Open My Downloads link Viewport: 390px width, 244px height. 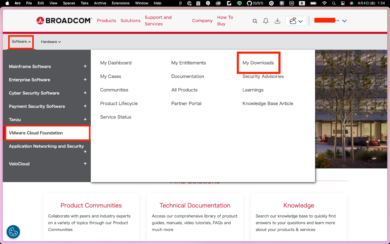click(258, 63)
